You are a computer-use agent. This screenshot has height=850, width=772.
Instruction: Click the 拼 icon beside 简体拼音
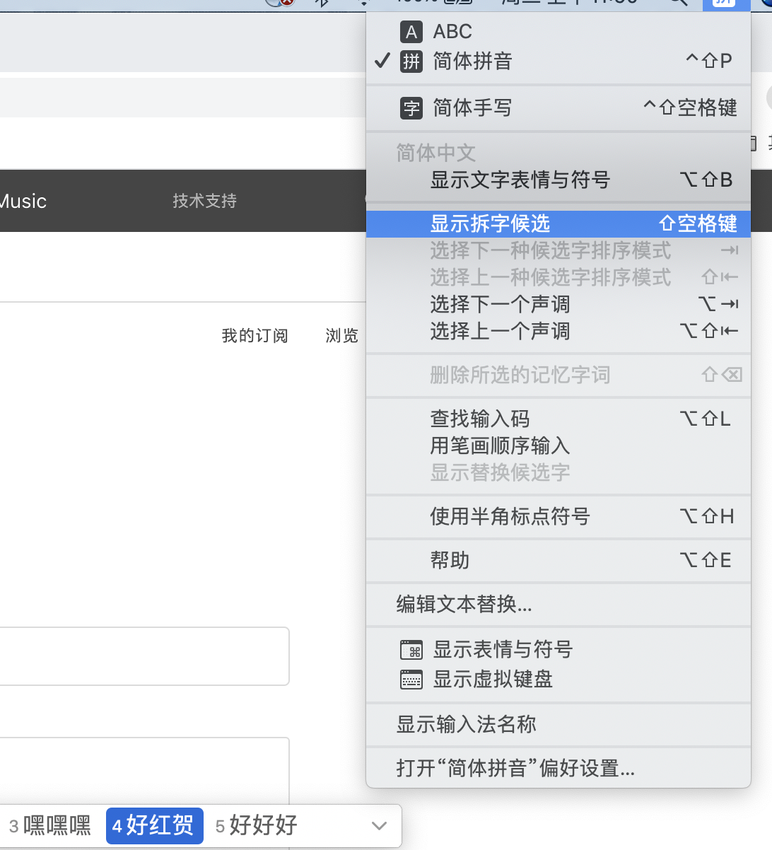[x=411, y=62]
